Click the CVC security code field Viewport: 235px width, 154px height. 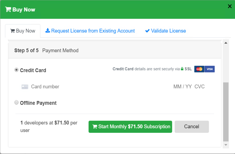(200, 87)
